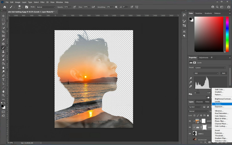The height and width of the screenshot is (145, 232).
Task: Click the search magnifier icon top right
Action: point(217,7)
